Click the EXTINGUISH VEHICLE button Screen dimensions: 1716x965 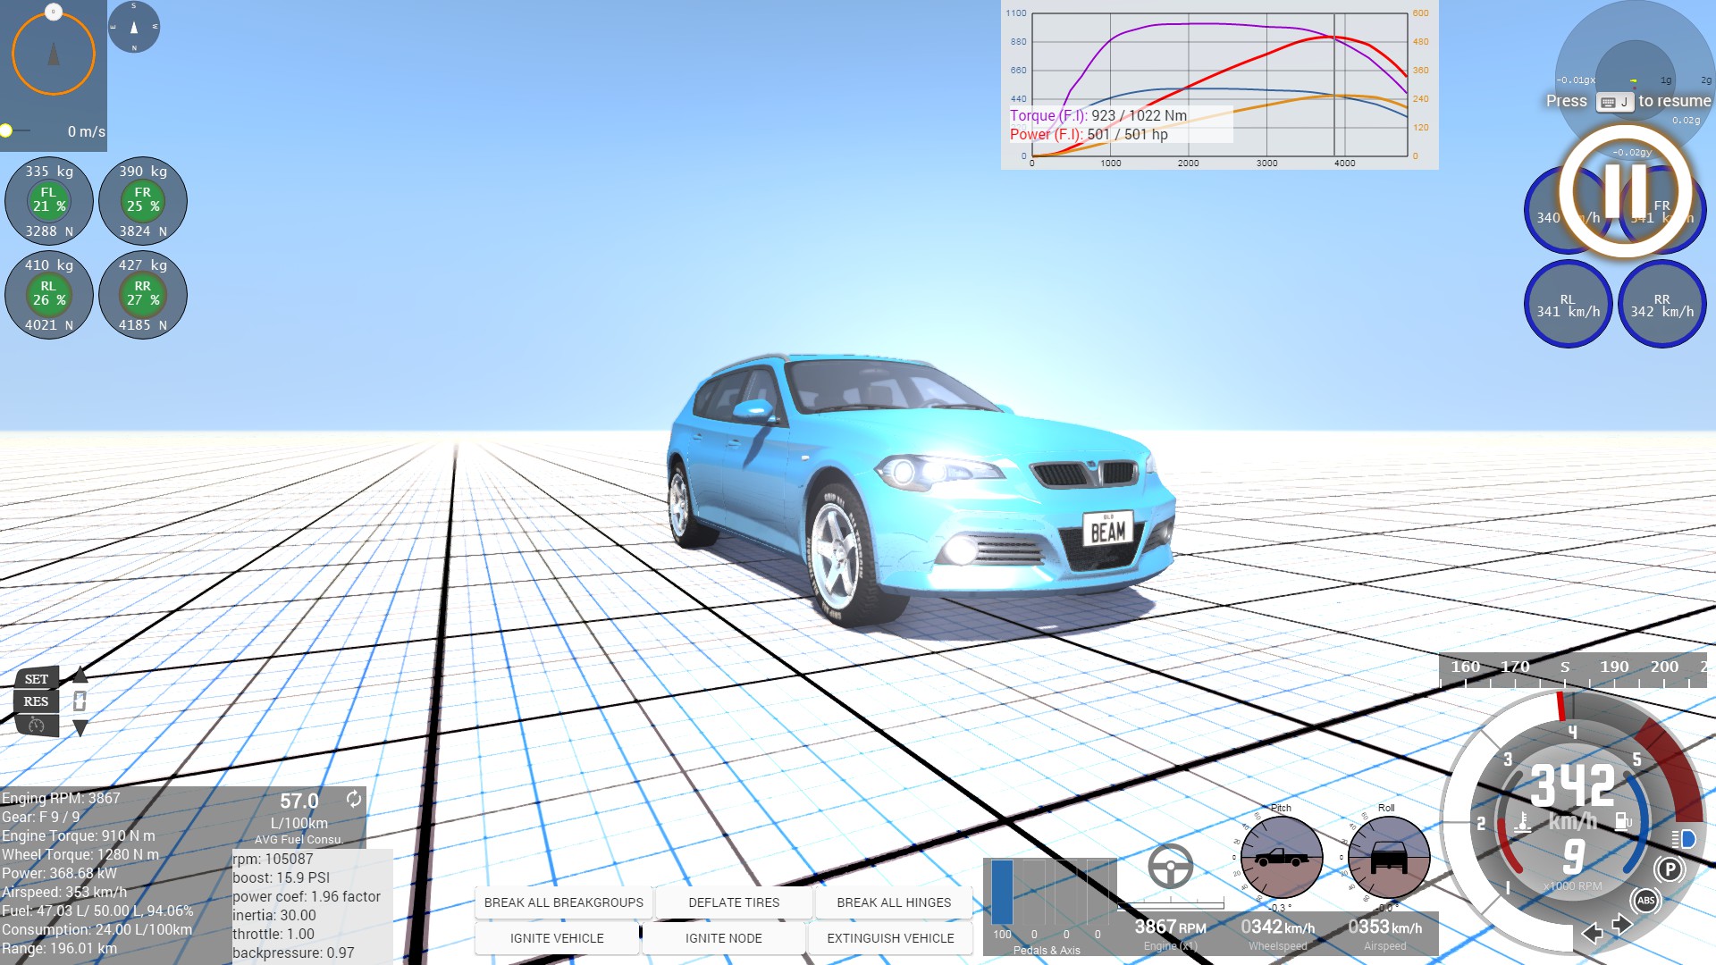890,938
